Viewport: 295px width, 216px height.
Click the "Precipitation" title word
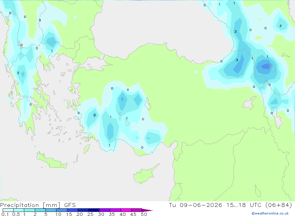(19, 205)
